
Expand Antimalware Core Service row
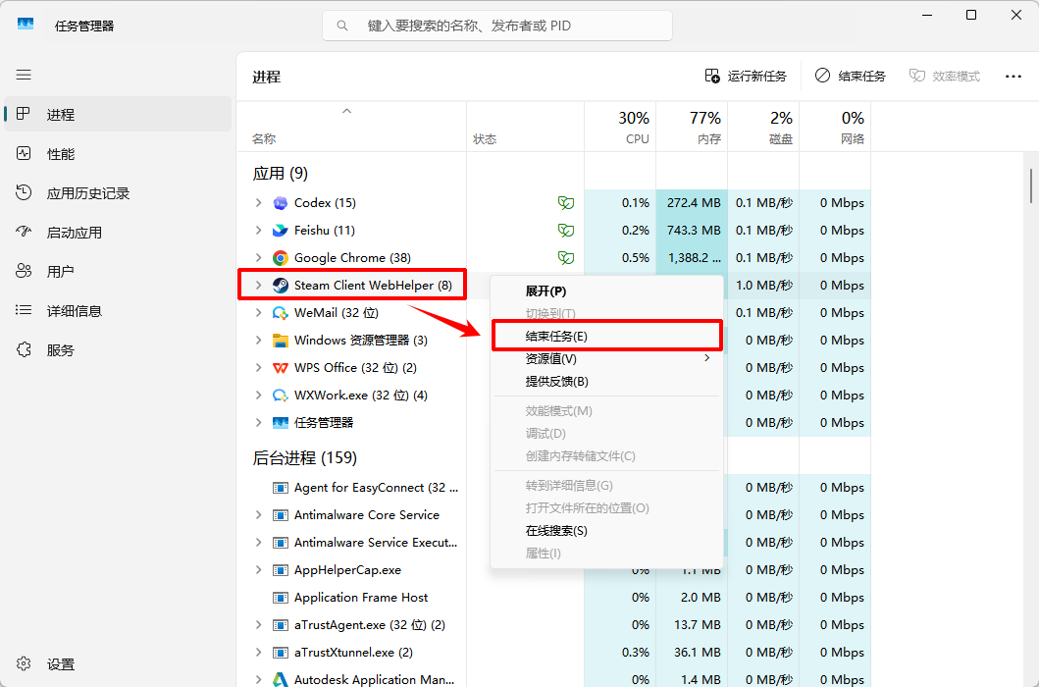258,515
